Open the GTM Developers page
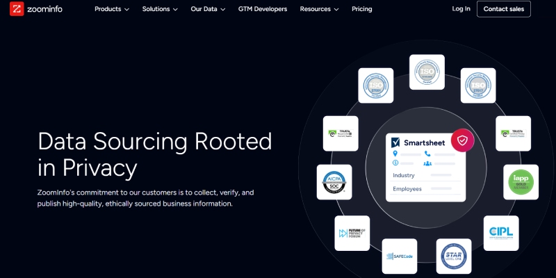This screenshot has width=556, height=278. tap(263, 9)
